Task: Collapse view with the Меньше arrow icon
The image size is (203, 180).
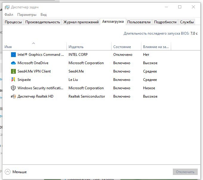Action: [x=7, y=172]
